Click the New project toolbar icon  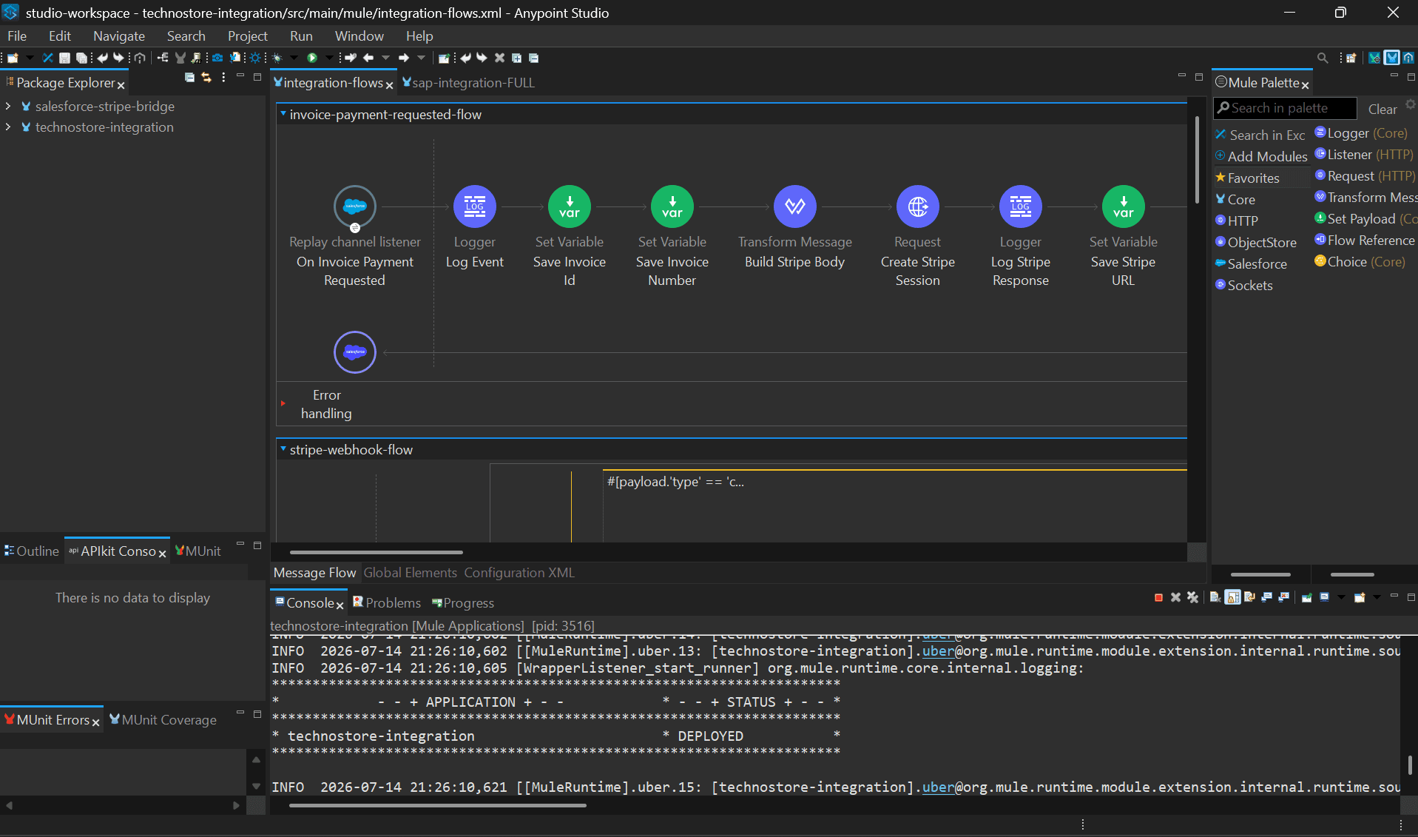(13, 58)
